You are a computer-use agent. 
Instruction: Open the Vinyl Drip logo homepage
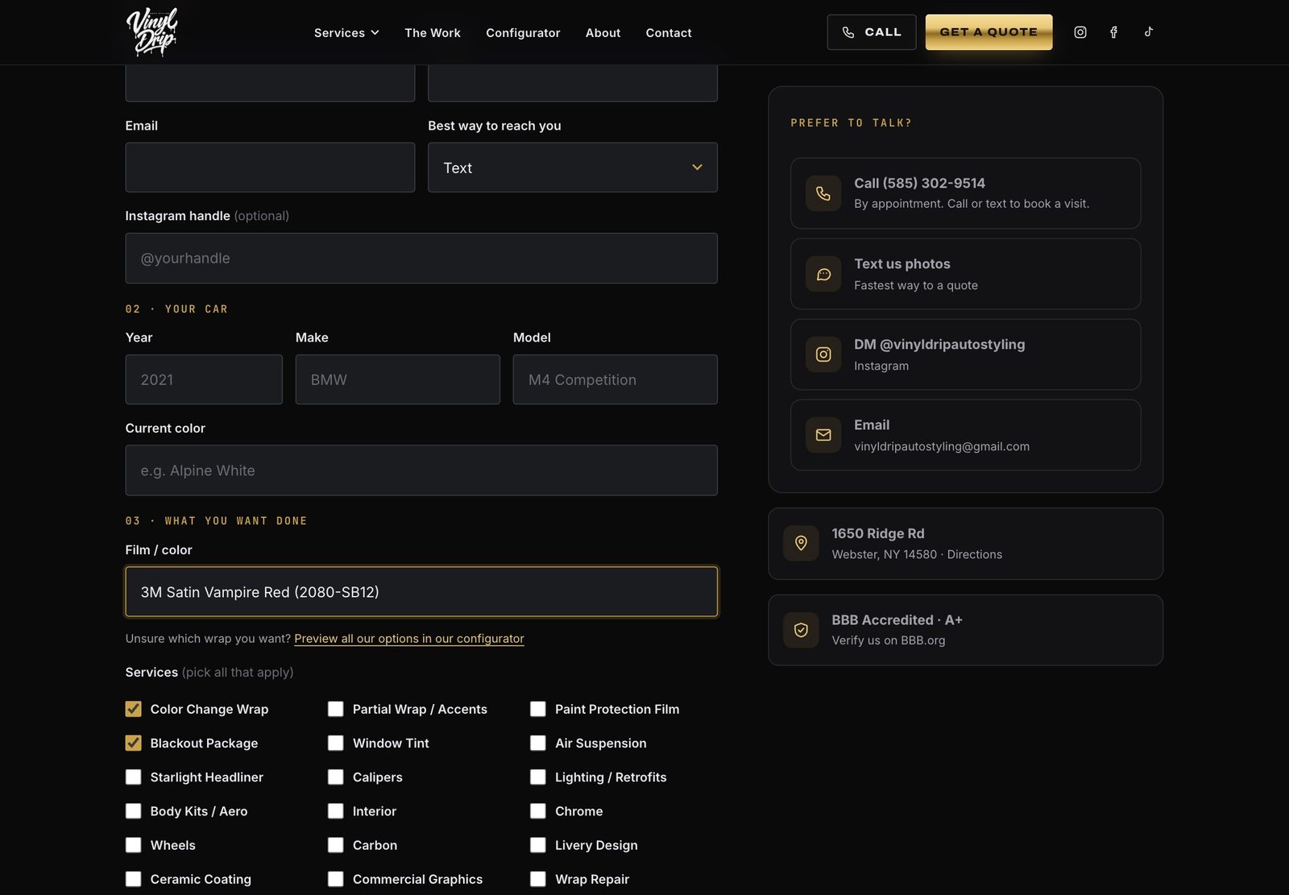(x=152, y=32)
